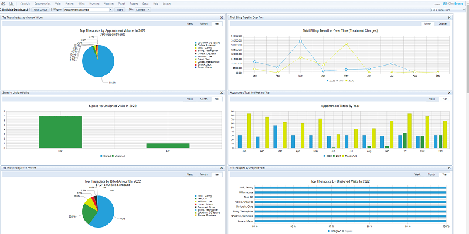Image resolution: width=469 pixels, height=234 pixels.
Task: Close the Appointment Totals by Week and Year widget
Action: click(x=449, y=93)
